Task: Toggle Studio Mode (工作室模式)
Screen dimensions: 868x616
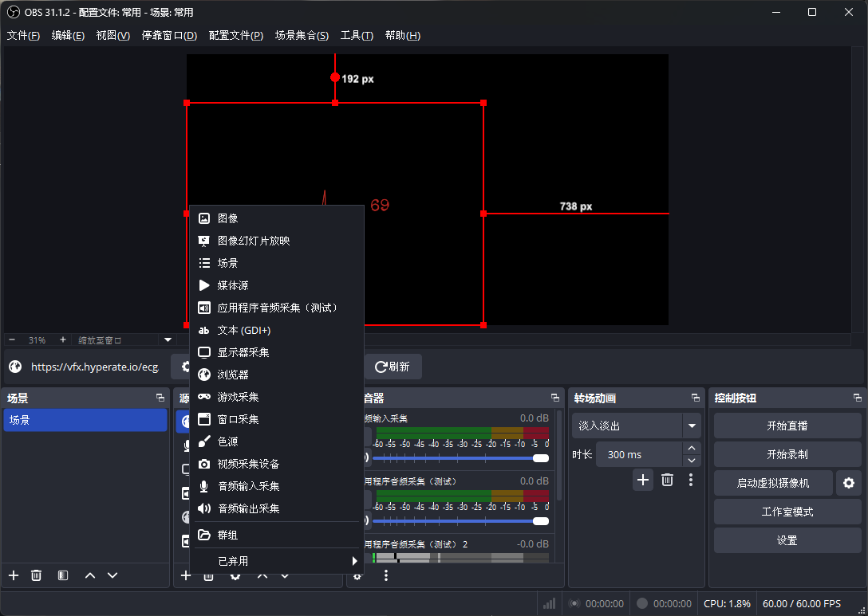Action: tap(787, 512)
